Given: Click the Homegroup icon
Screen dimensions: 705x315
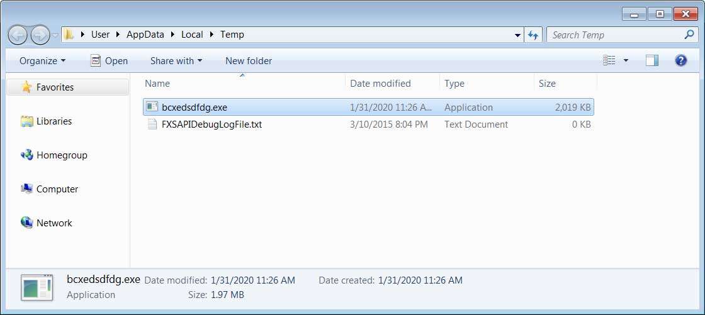Looking at the screenshot, I should tap(27, 155).
